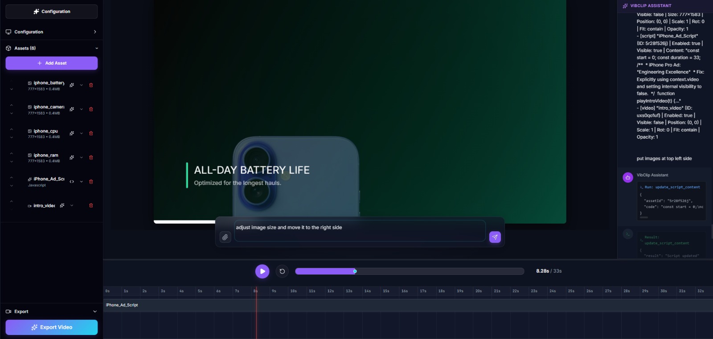The image size is (713, 339).
Task: Delete the iphone_cpu asset
Action: pos(91,133)
